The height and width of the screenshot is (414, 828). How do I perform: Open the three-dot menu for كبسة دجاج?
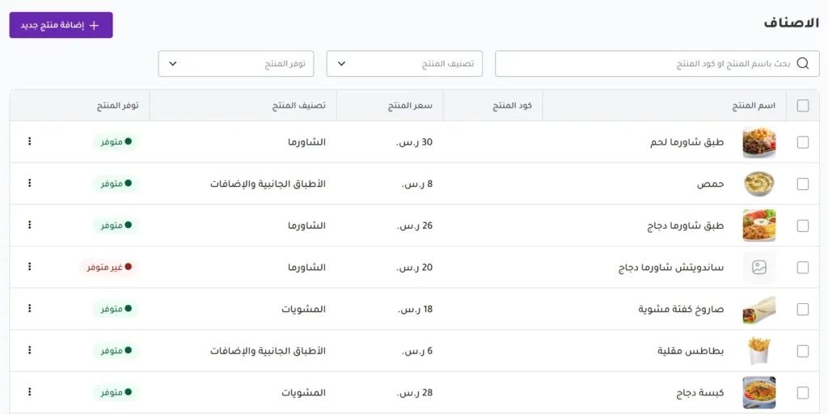click(30, 391)
